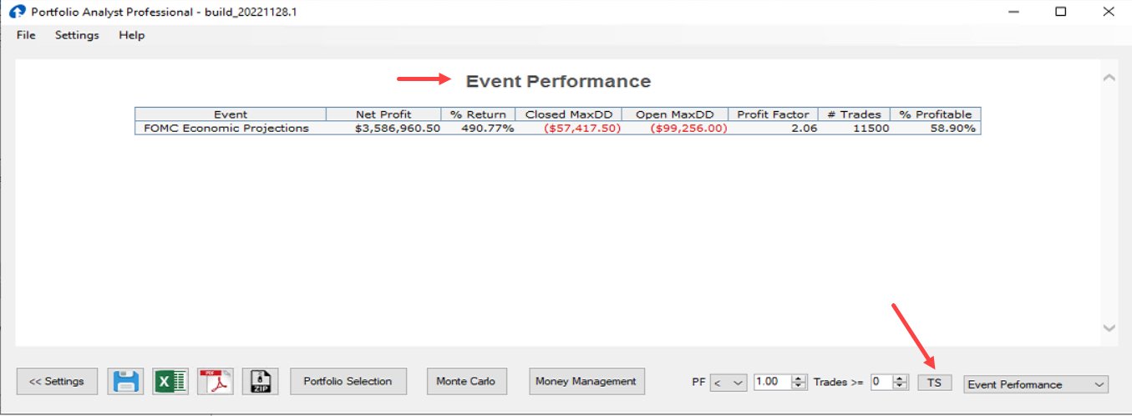Image resolution: width=1132 pixels, height=416 pixels.
Task: Open Portfolio Selection
Action: pyautogui.click(x=348, y=382)
